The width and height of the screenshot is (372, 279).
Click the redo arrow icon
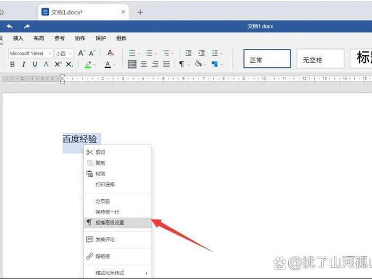click(27, 27)
